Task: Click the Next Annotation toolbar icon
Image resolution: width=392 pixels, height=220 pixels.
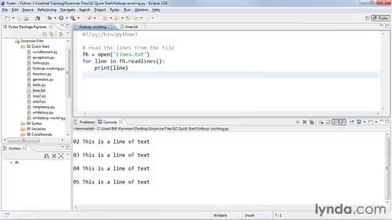Action: coord(105,18)
